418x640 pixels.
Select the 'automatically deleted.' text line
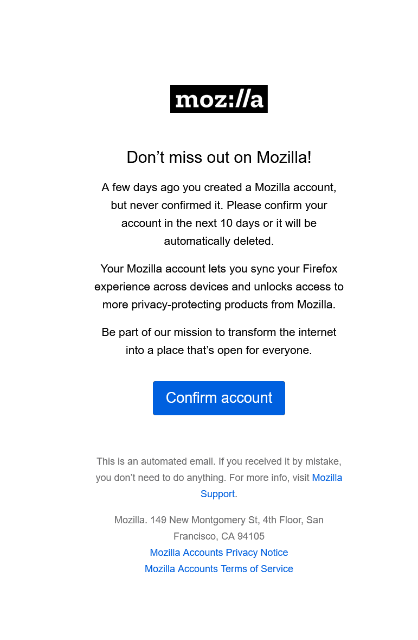(x=218, y=241)
